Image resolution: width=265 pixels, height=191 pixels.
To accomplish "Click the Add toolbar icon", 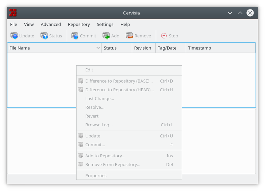I will coord(106,36).
